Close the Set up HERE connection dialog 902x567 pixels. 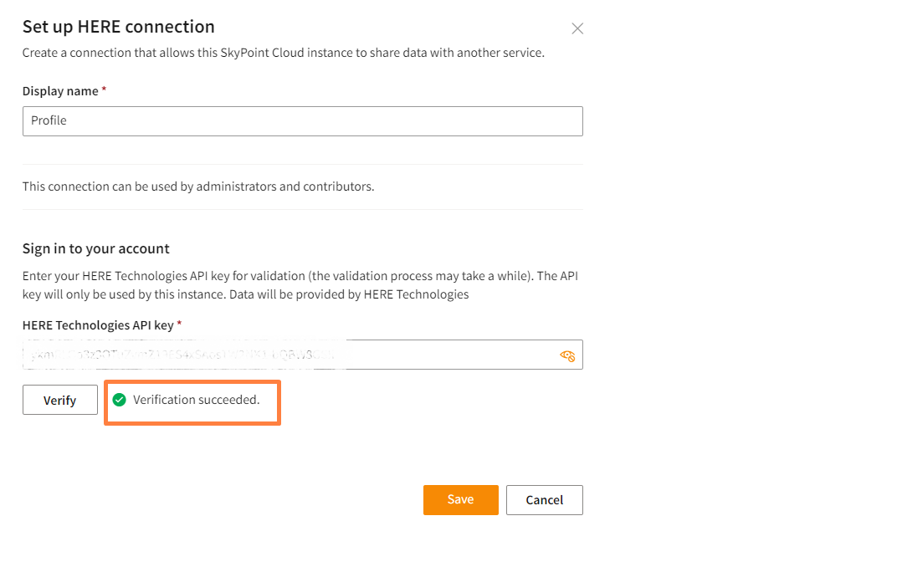(x=577, y=28)
